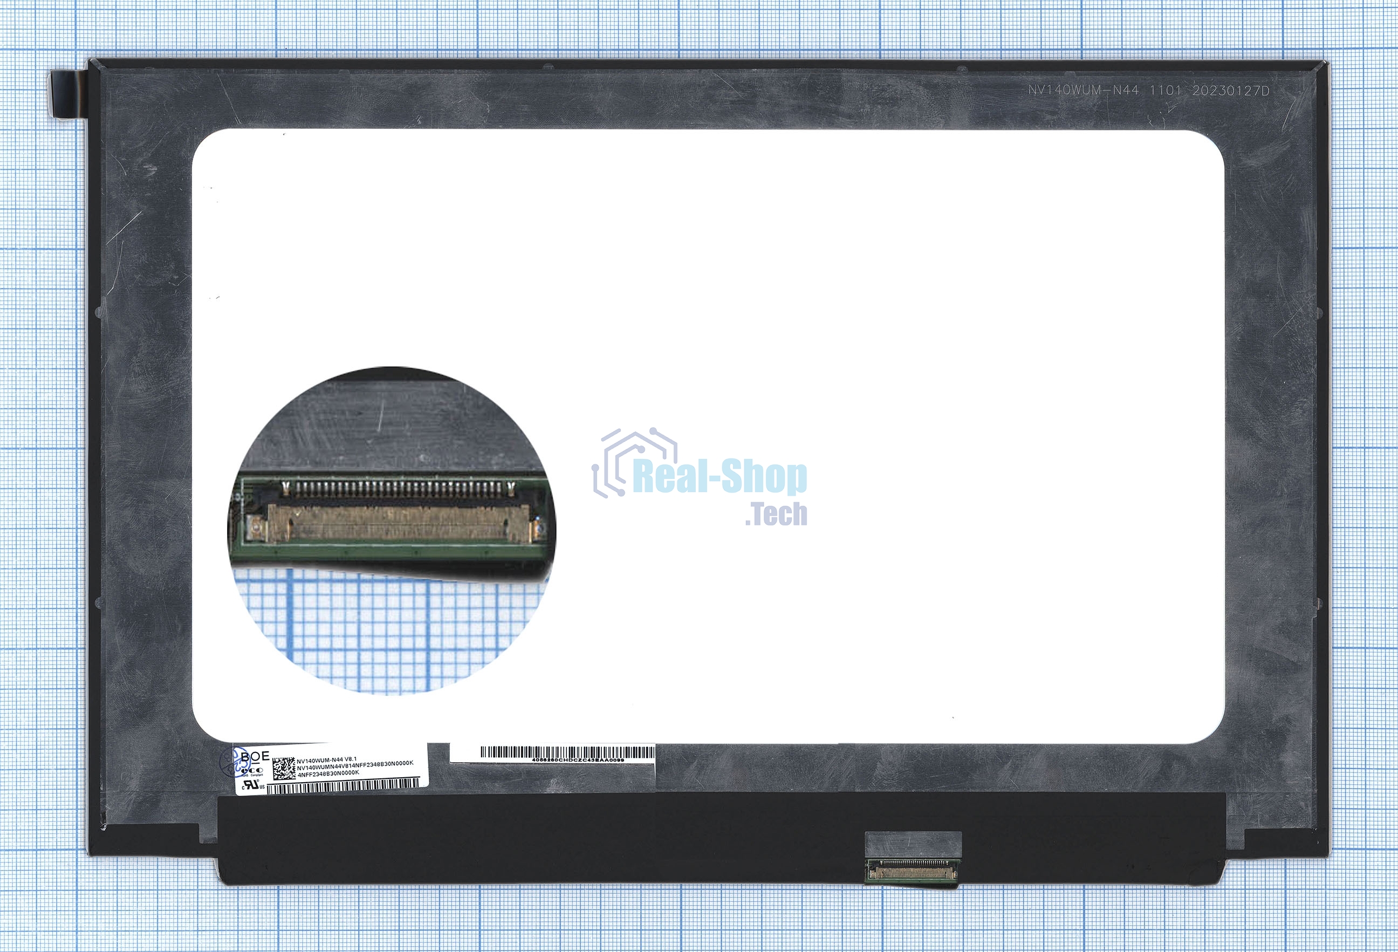Image resolution: width=1398 pixels, height=952 pixels.
Task: Click the RoHS compliant ECO mark
Action: (252, 771)
